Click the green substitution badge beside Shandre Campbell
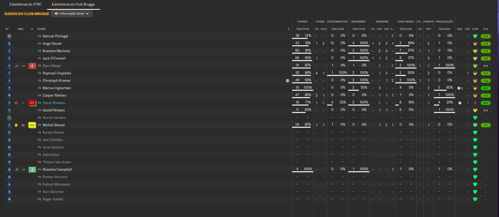Screen dimensions: 499x217 pyautogui.click(x=32, y=170)
